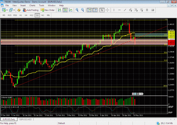Toggle the Auto Scroll chart button
Screen dimensions: 177x125
(x=89, y=10)
